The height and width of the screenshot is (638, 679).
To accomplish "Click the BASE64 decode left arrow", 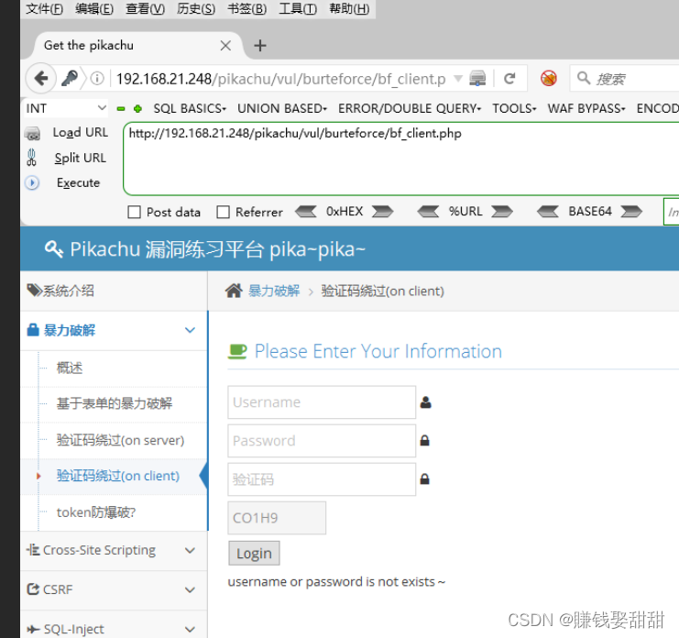I will coord(548,212).
